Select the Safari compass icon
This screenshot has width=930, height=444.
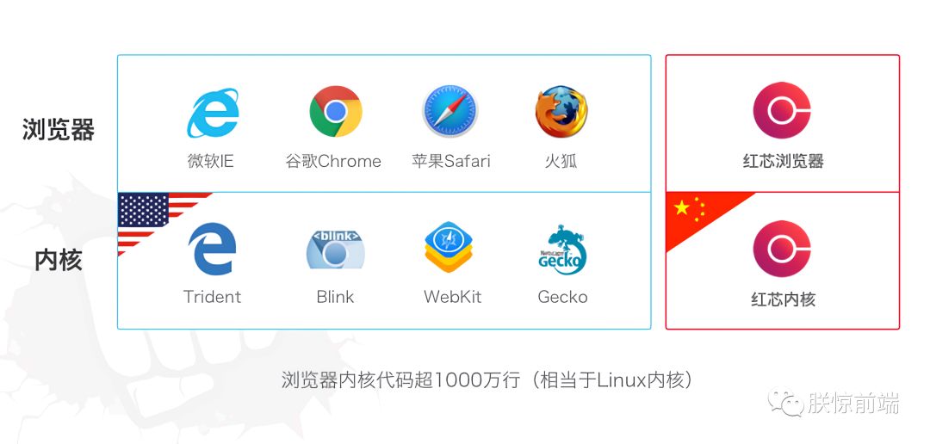450,111
